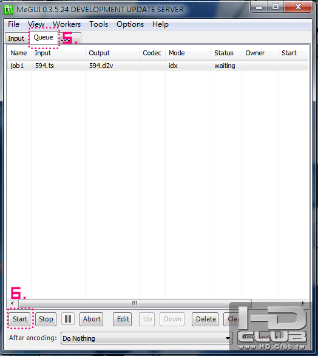Open the Tools menu

click(98, 24)
